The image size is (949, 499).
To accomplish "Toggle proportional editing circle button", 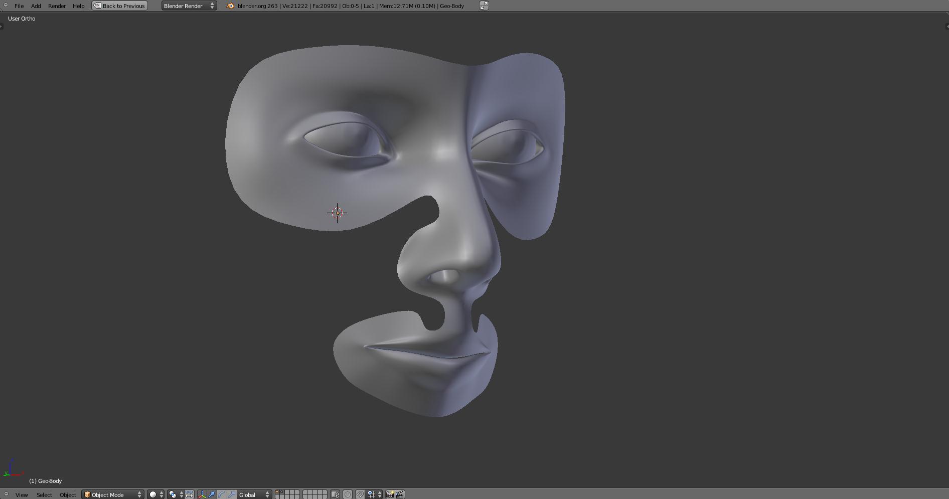I will 348,494.
